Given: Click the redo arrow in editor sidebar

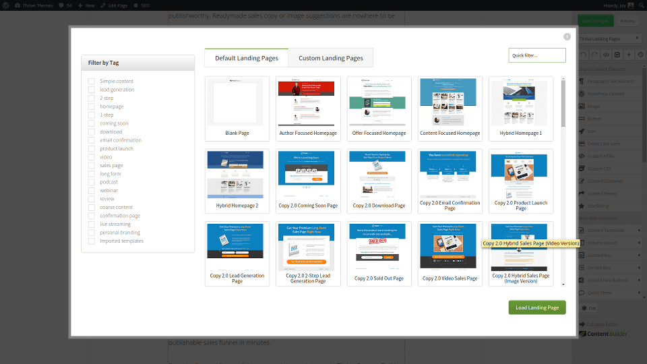Looking at the screenshot, I should [x=594, y=55].
